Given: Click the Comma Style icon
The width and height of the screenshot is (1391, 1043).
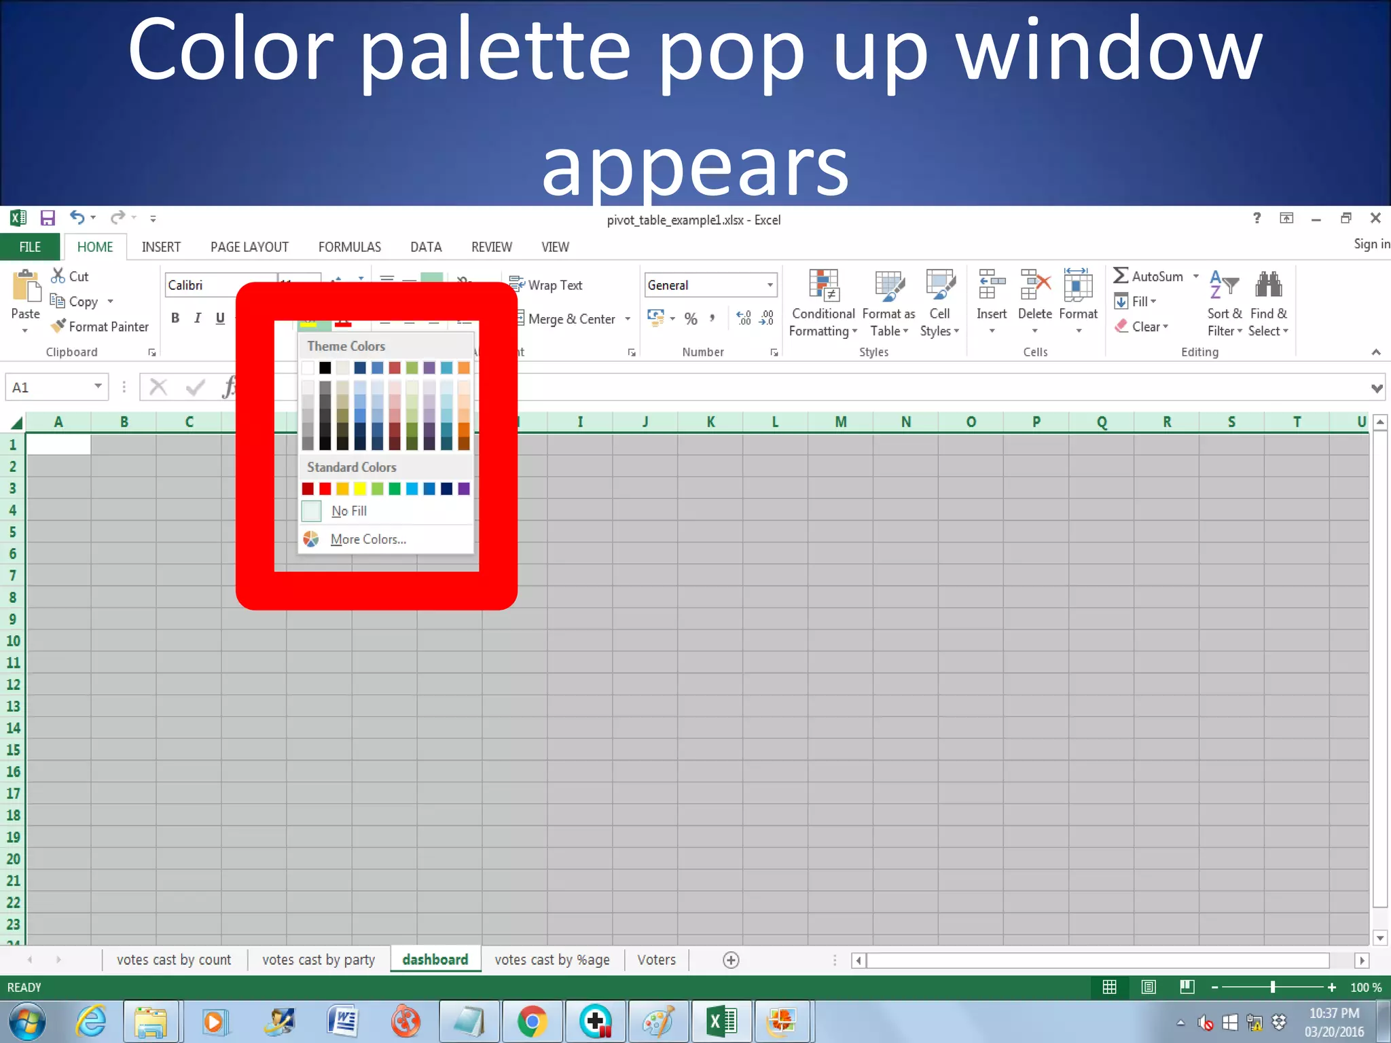Looking at the screenshot, I should coord(712,318).
